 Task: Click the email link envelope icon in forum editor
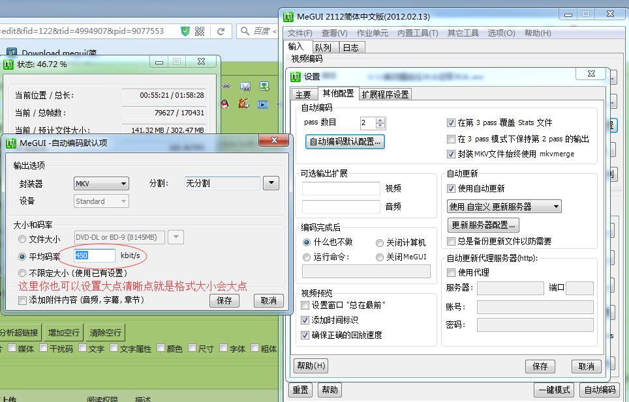pos(245,86)
